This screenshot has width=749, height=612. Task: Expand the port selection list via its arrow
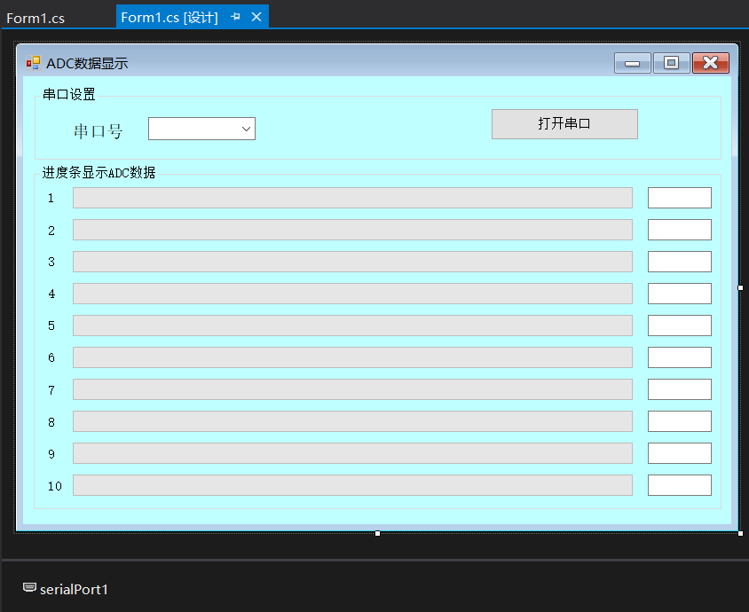click(246, 128)
